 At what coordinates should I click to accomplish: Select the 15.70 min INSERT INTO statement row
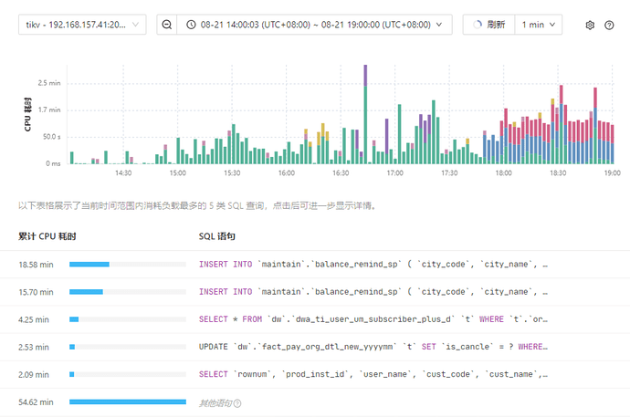pyautogui.click(x=373, y=292)
